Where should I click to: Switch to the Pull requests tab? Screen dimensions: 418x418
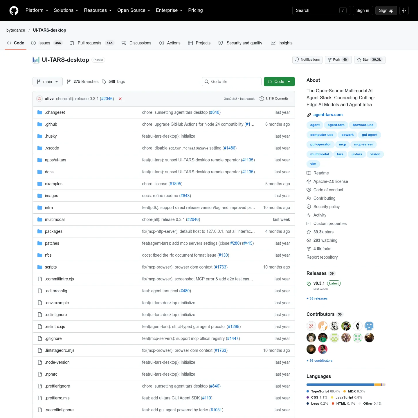coord(92,43)
